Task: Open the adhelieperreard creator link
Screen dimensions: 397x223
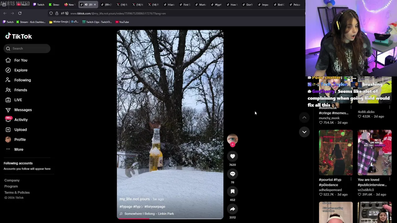Action: coord(330,190)
